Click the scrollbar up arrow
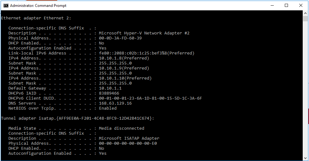309x161 pixels. pos(305,13)
